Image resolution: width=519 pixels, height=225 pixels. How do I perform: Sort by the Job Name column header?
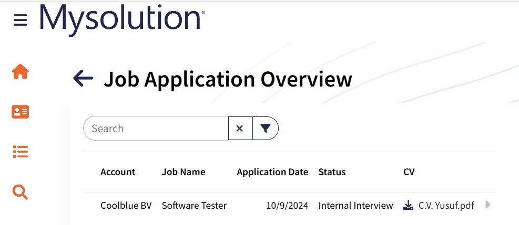pos(184,172)
